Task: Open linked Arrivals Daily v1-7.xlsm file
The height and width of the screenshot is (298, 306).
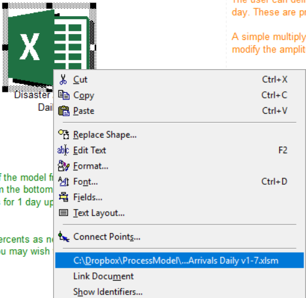Action: 180,260
